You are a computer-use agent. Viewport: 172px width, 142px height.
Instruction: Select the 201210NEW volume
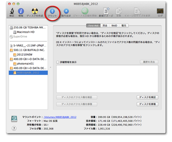28,54
